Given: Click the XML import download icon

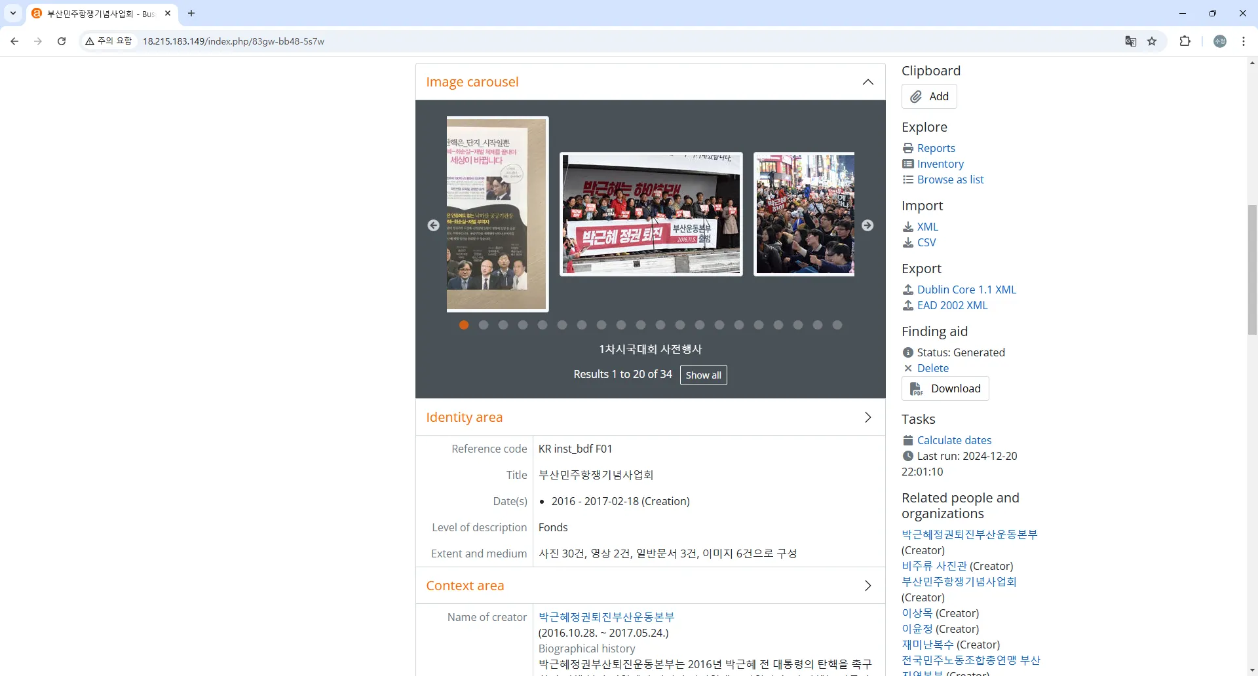Looking at the screenshot, I should point(908,227).
